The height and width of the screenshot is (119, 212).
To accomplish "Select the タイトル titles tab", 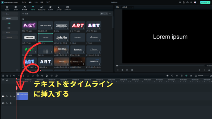I will (x=33, y=8).
